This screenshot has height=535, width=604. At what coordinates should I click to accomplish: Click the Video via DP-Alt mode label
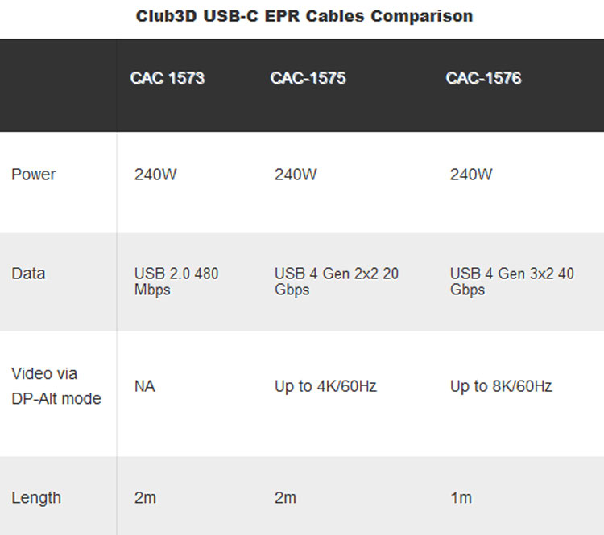(x=56, y=386)
